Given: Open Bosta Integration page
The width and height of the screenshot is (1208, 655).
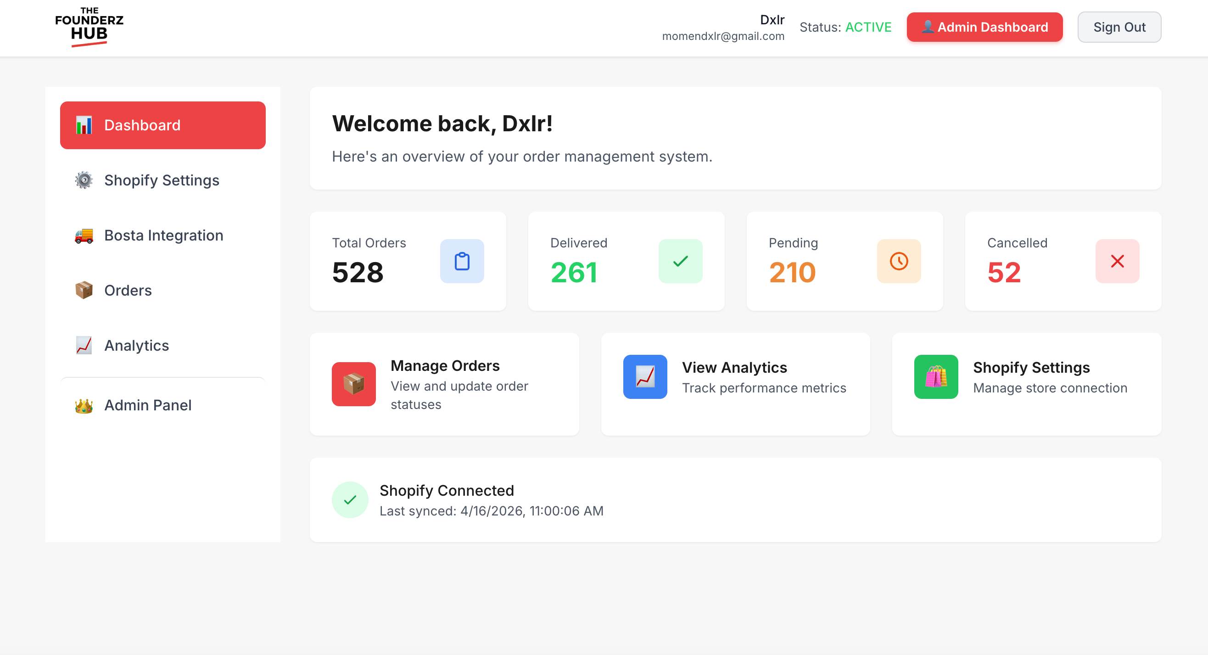Looking at the screenshot, I should [x=163, y=235].
